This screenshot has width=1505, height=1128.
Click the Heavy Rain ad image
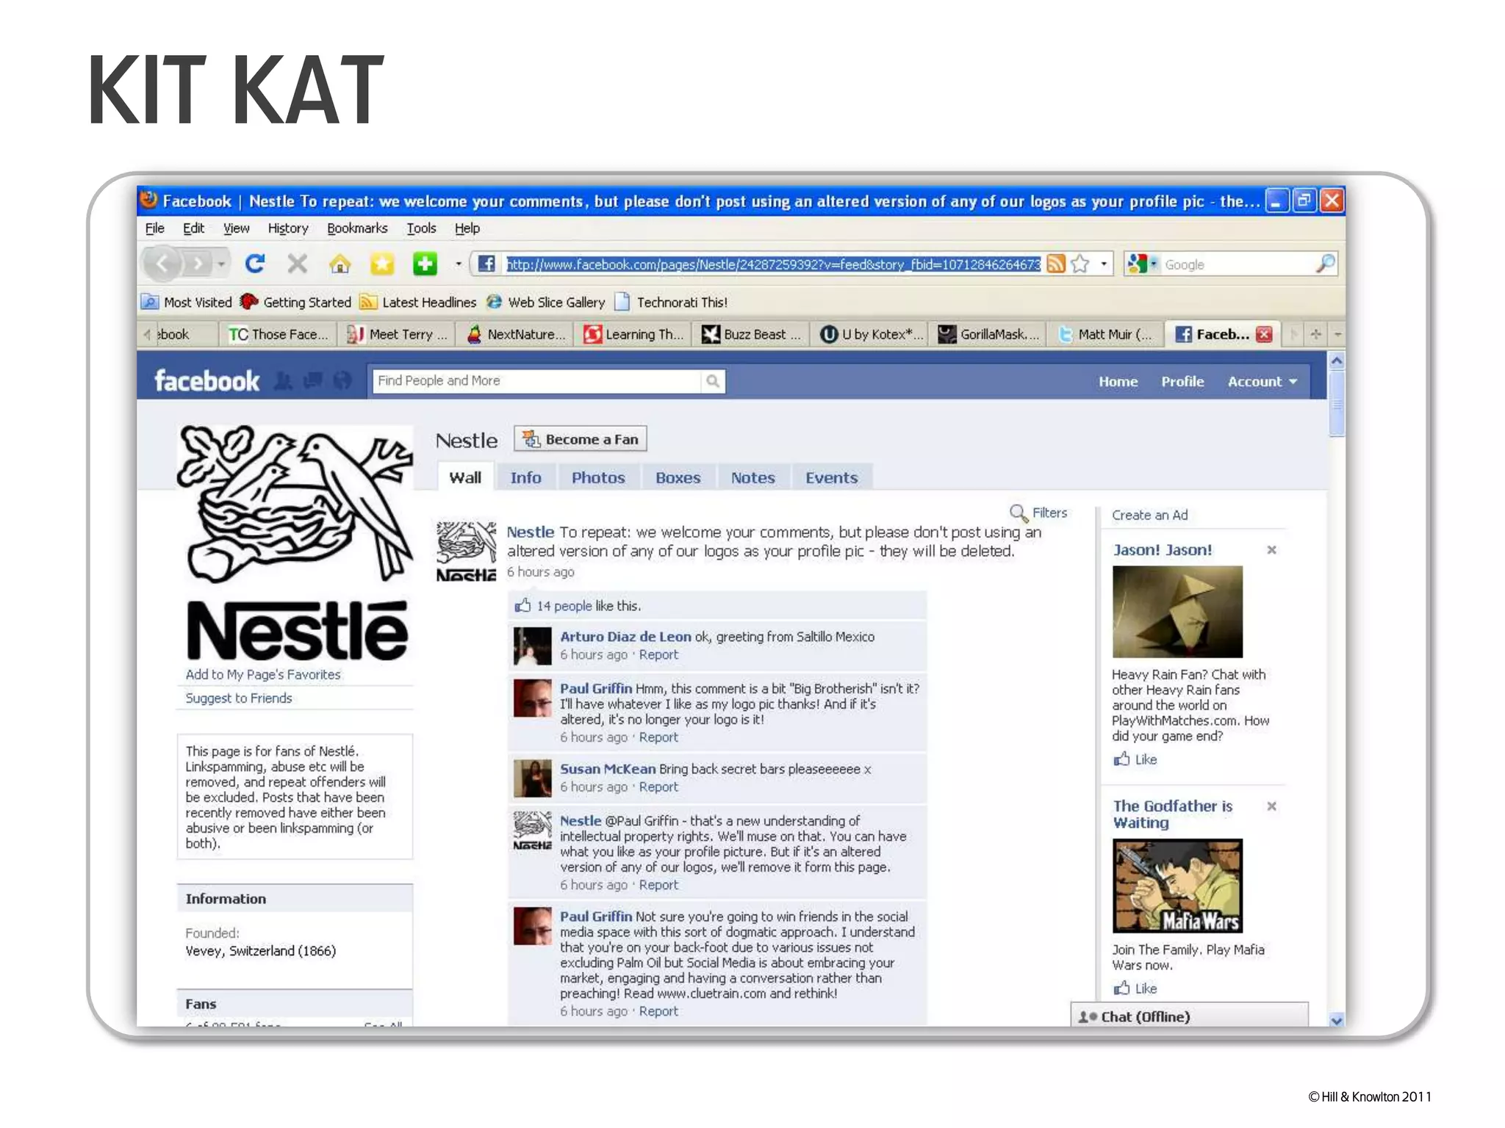tap(1177, 611)
